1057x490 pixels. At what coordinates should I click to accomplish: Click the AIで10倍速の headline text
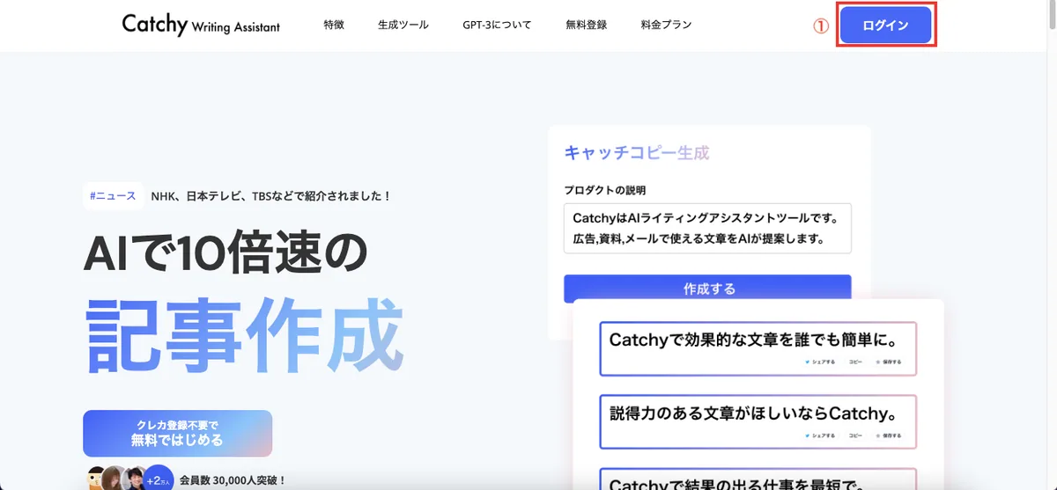224,254
